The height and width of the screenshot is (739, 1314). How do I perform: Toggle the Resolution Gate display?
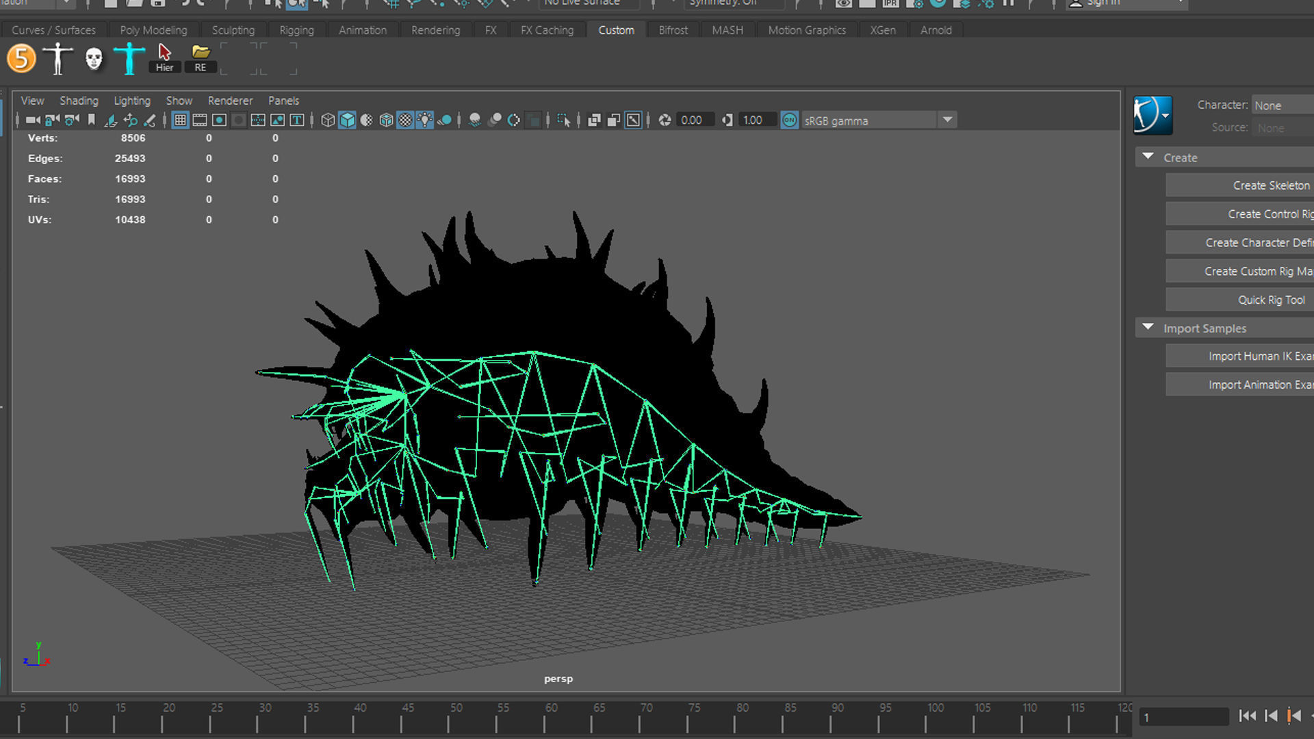click(x=219, y=120)
